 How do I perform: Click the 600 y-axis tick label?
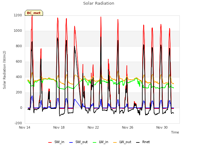(19, 62)
